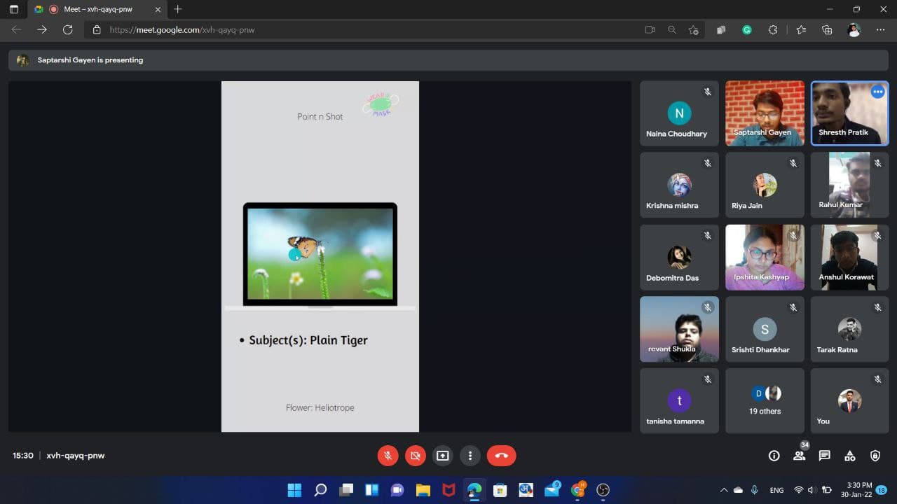Viewport: 897px width, 504px height.
Task: Open the More options three-dot menu in Meet
Action: (x=470, y=456)
